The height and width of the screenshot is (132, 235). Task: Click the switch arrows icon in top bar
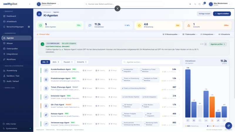point(195,4)
